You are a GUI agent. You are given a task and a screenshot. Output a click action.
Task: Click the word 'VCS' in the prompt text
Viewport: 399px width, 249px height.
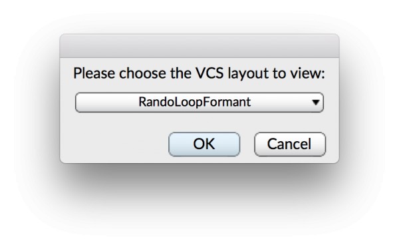click(209, 73)
